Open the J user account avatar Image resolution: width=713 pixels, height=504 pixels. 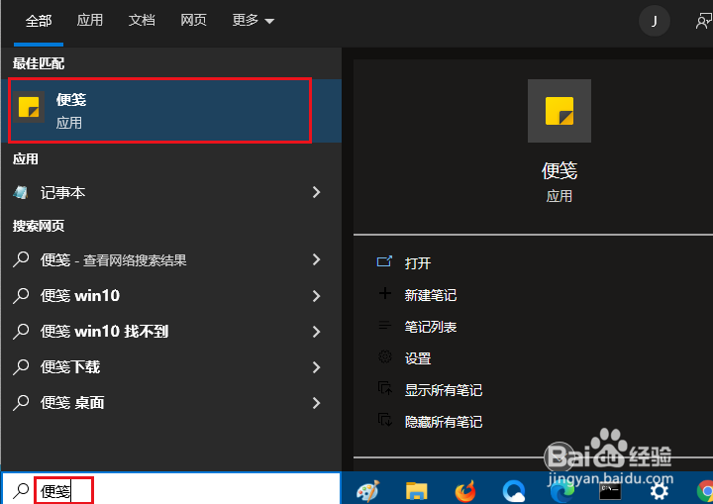point(654,21)
